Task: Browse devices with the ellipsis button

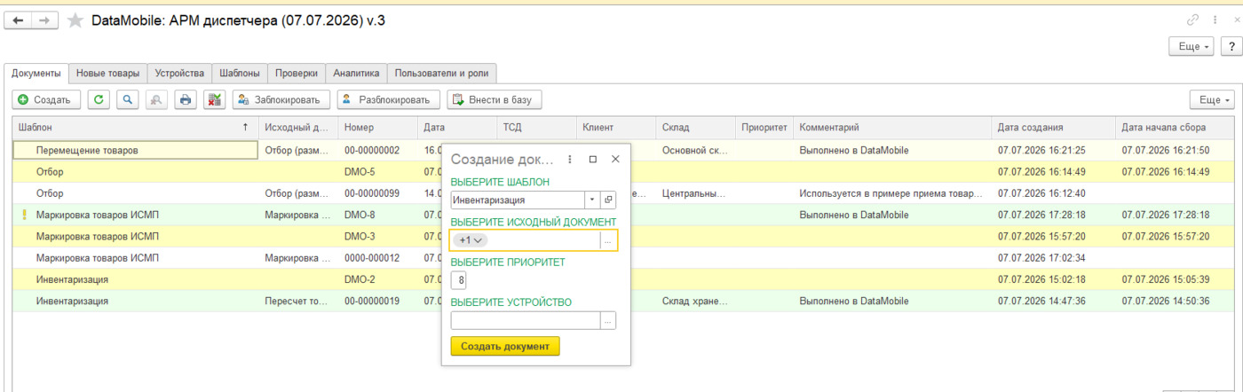Action: click(x=608, y=321)
